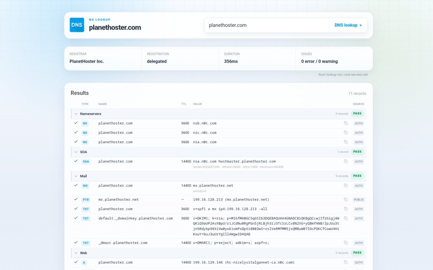
Task: Click the checkmark on the MX row
Action: coord(76,185)
